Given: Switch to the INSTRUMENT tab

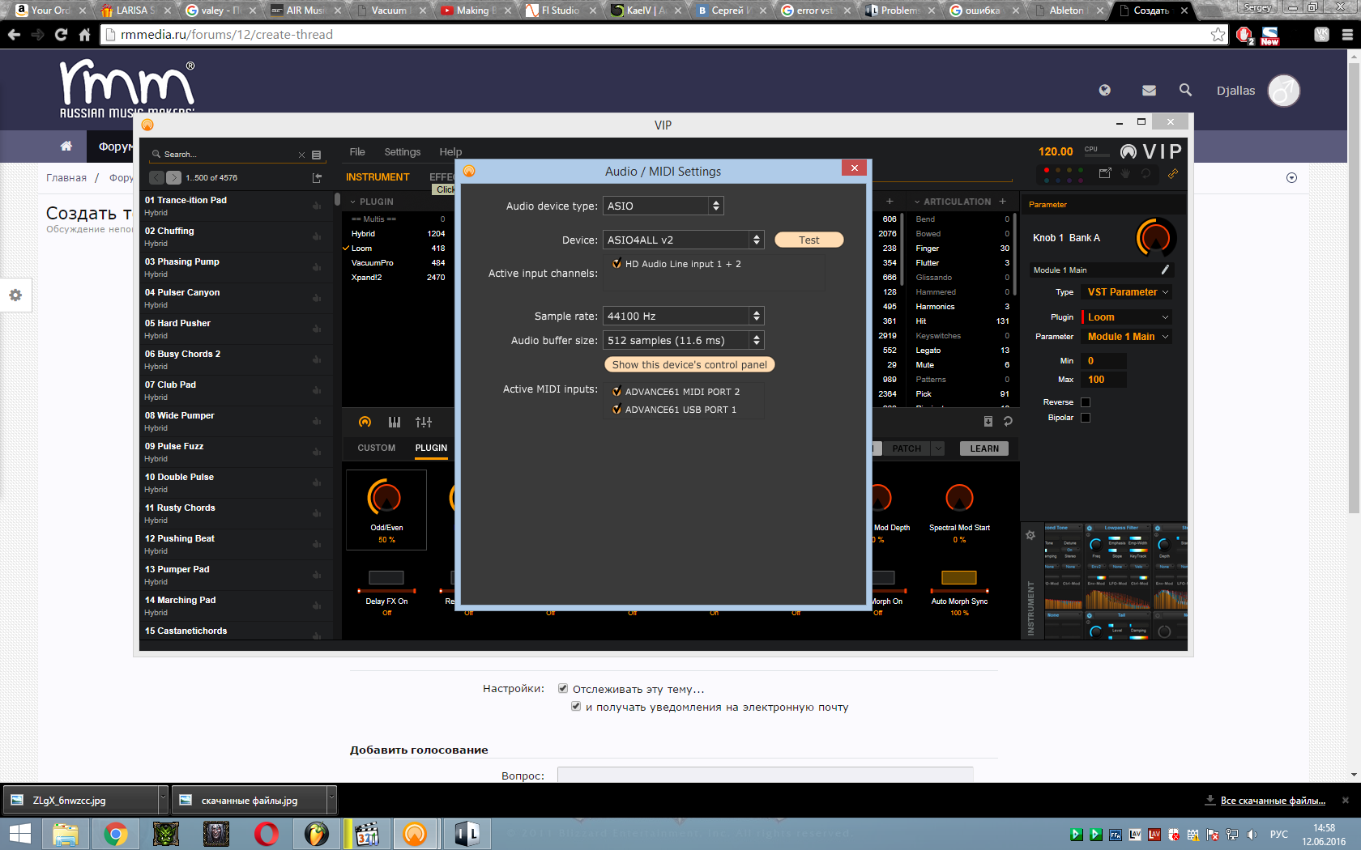Looking at the screenshot, I should (x=378, y=177).
